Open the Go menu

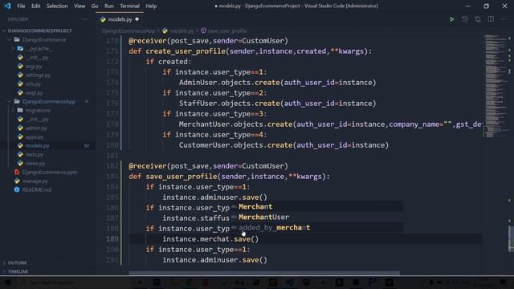click(95, 6)
